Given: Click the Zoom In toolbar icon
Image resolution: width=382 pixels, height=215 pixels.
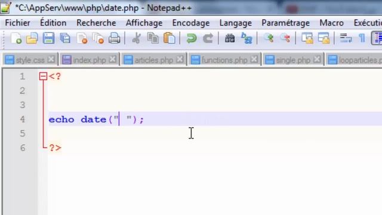Looking at the screenshot, I should pyautogui.click(x=269, y=38).
